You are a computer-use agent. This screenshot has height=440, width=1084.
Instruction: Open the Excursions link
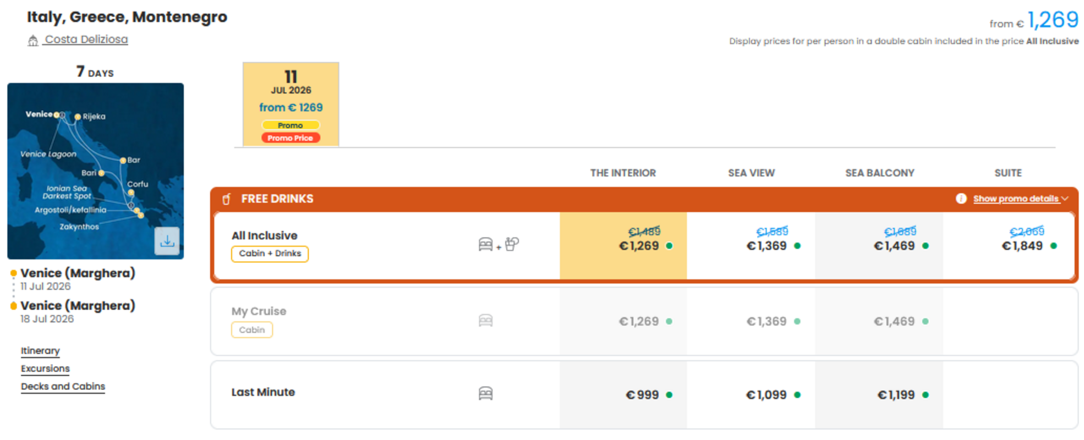pos(45,369)
